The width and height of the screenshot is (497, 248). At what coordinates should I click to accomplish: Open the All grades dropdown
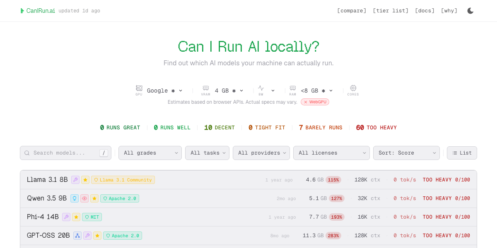pyautogui.click(x=150, y=153)
